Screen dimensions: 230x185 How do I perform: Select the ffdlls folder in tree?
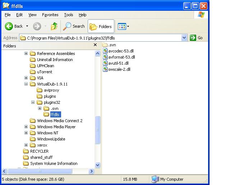point(55,115)
